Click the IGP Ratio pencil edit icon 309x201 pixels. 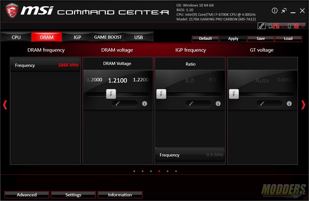pos(191,103)
